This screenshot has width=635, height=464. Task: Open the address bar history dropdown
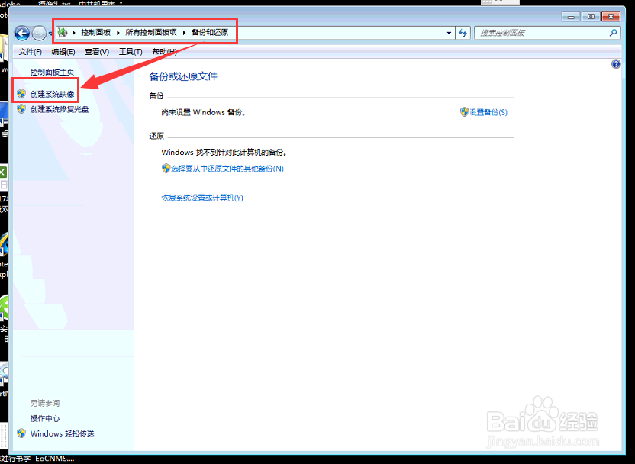(x=449, y=33)
